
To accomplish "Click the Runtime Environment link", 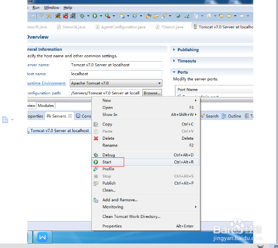I will [47, 83].
